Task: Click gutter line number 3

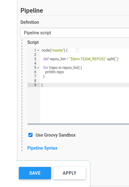Action: 35,59
